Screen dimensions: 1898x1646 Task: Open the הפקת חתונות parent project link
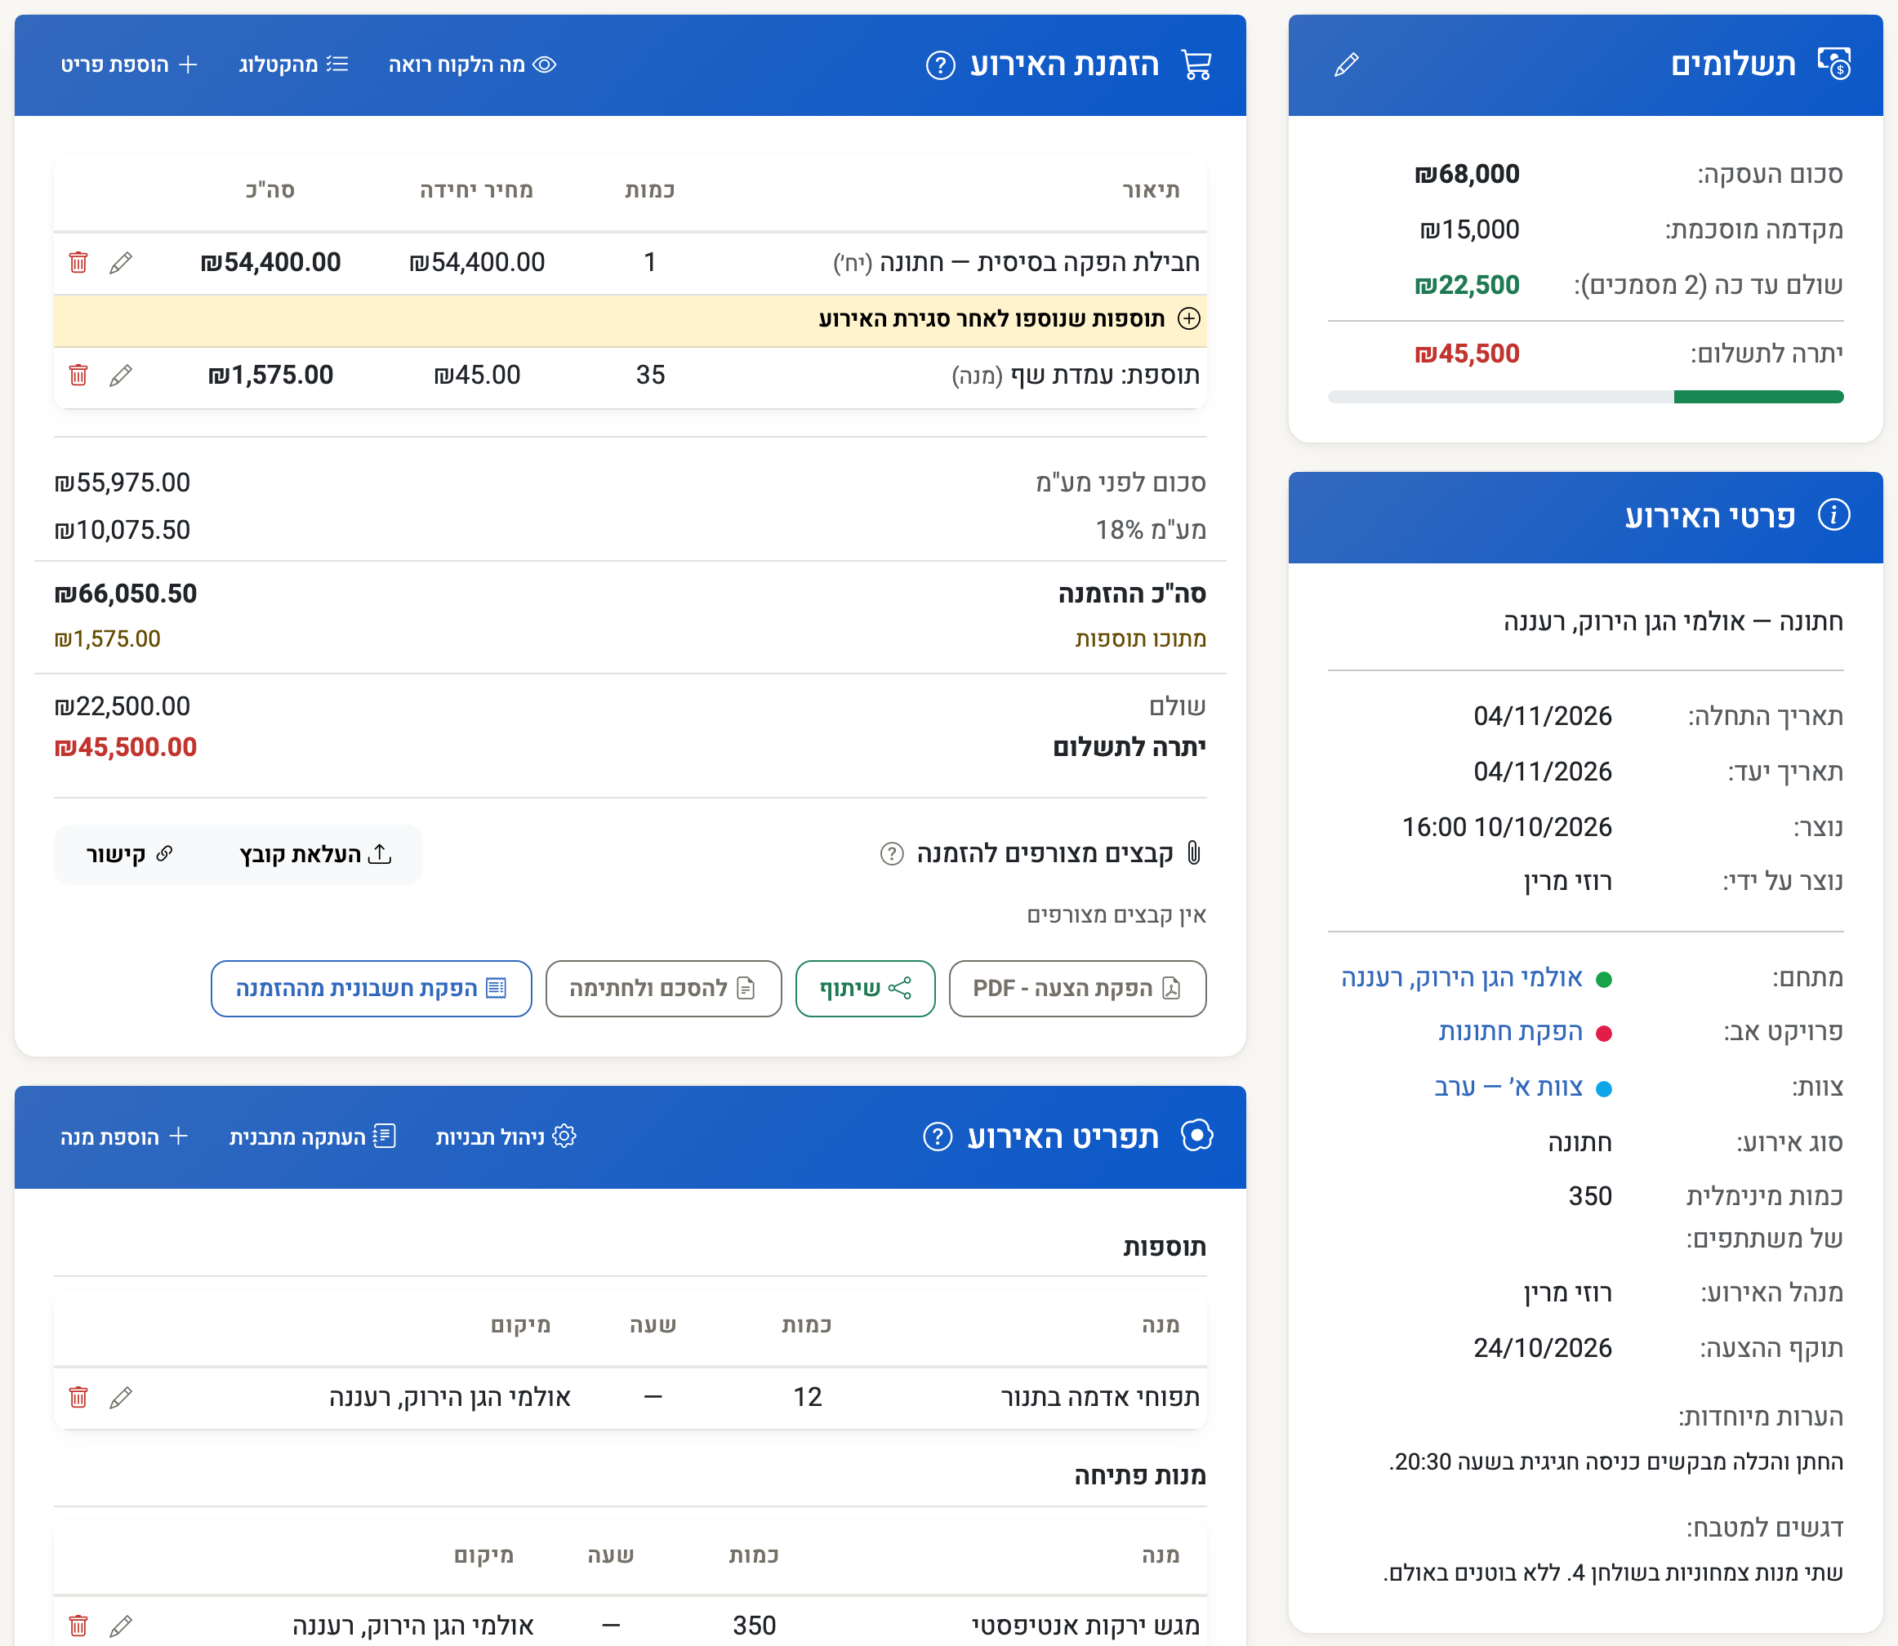coord(1510,1032)
